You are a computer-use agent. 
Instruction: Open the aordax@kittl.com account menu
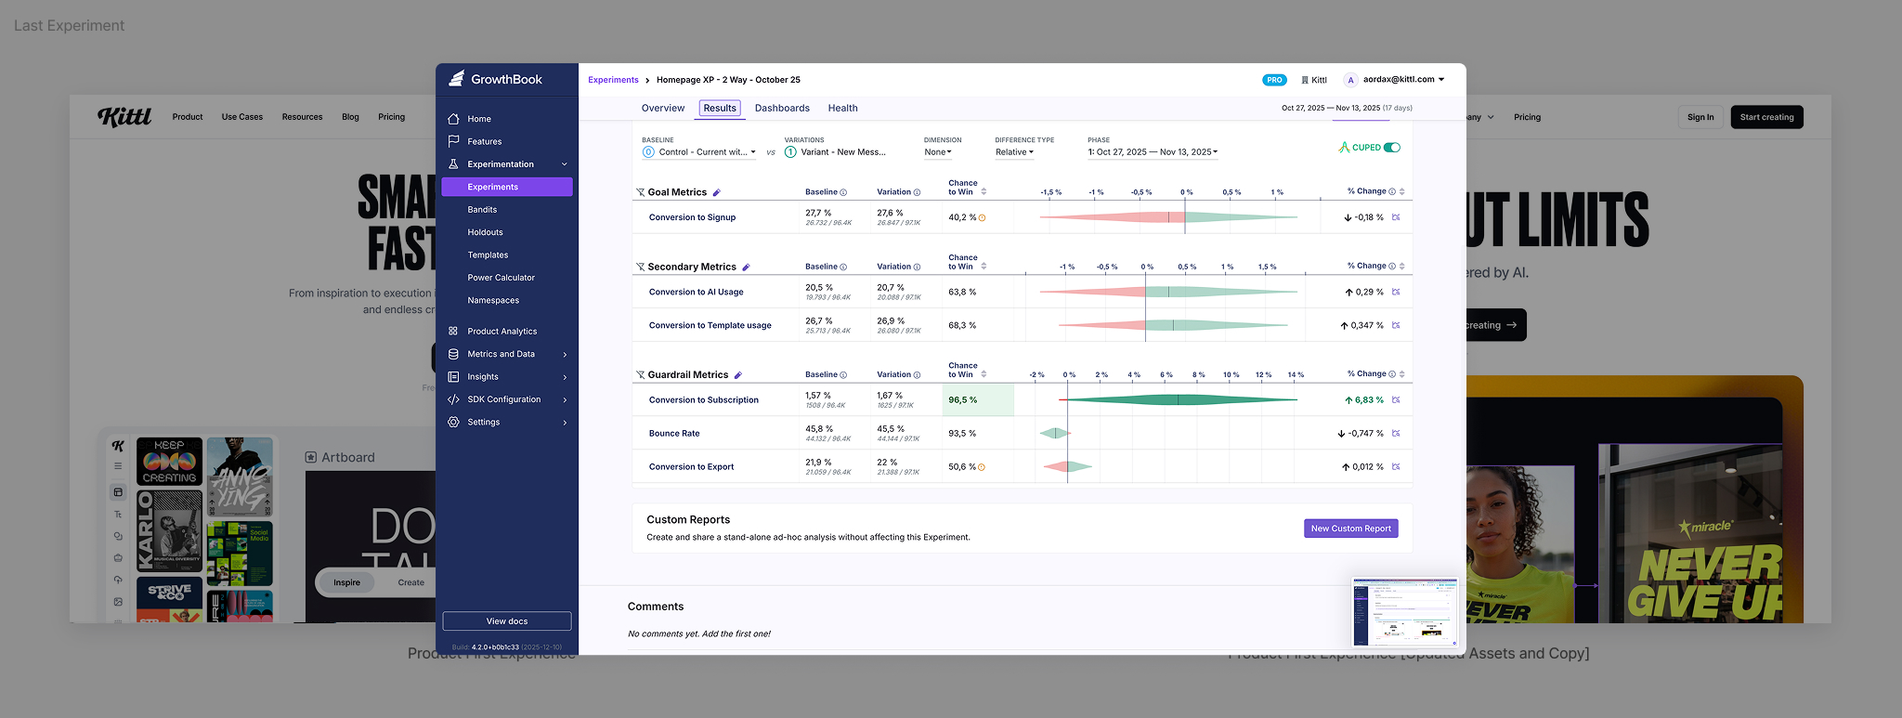click(x=1395, y=80)
